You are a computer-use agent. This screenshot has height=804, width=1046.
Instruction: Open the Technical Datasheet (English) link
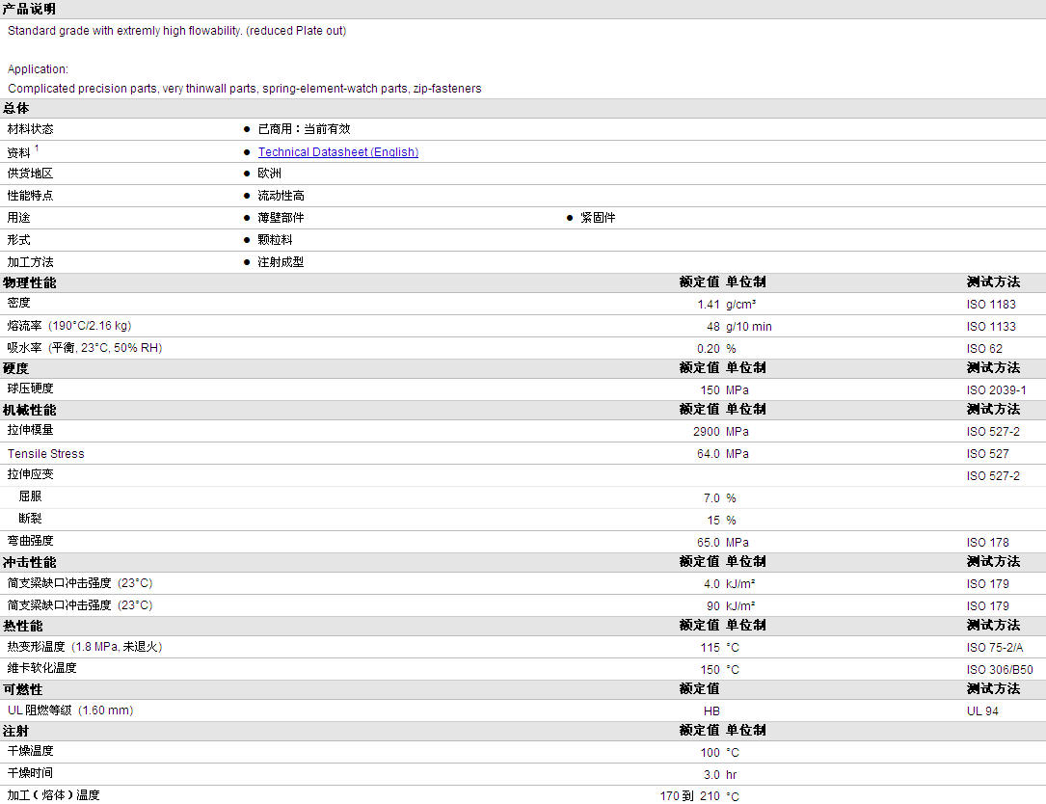(x=338, y=152)
